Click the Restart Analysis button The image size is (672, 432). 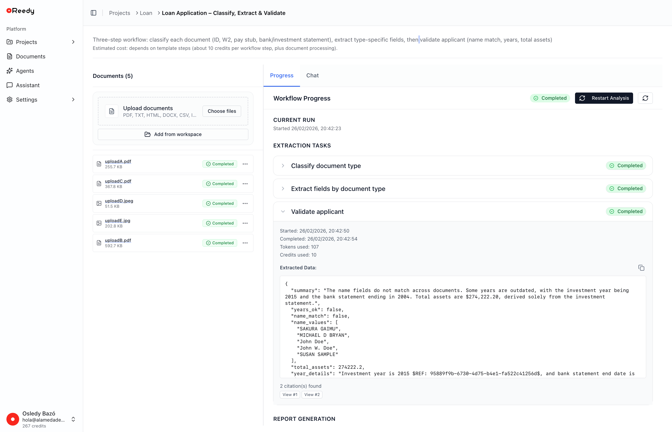[x=604, y=98]
